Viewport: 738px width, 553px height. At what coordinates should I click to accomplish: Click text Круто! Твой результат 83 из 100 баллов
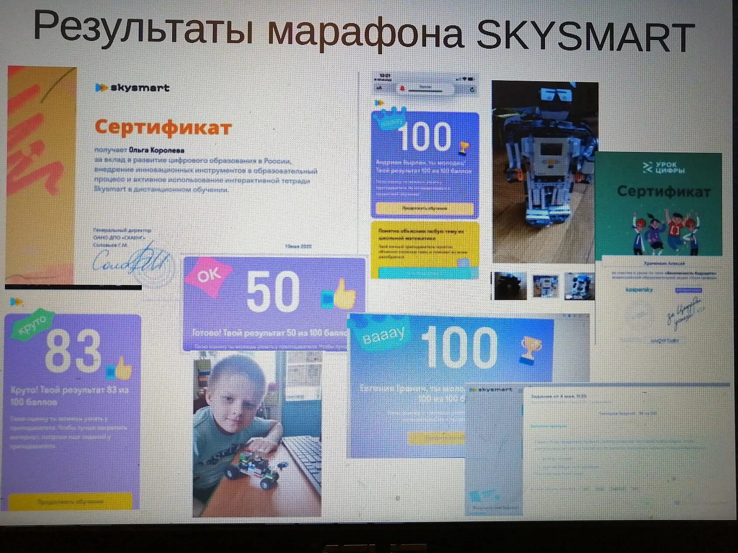(x=69, y=395)
